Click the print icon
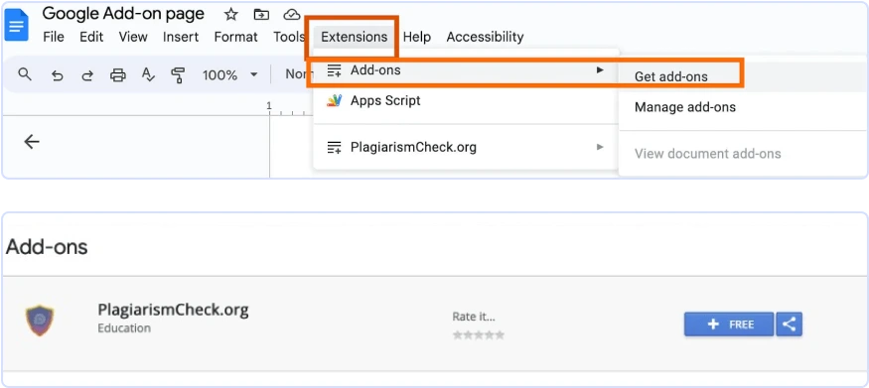 point(118,75)
